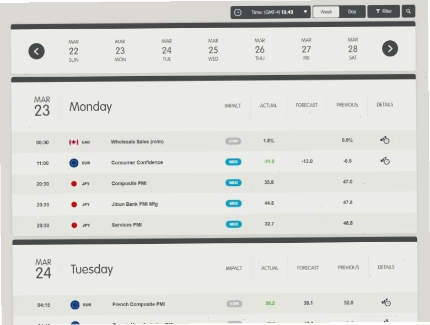This screenshot has width=430, height=325.
Task: Click MED impact badge for Consumer Confidence
Action: [233, 162]
